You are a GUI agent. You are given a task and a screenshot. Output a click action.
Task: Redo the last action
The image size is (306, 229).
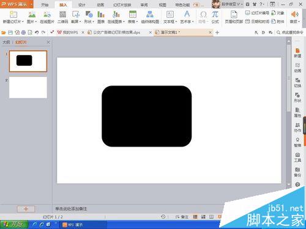(43, 32)
